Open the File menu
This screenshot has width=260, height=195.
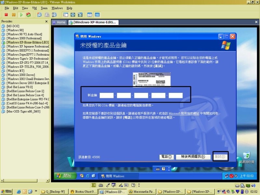tap(7, 8)
